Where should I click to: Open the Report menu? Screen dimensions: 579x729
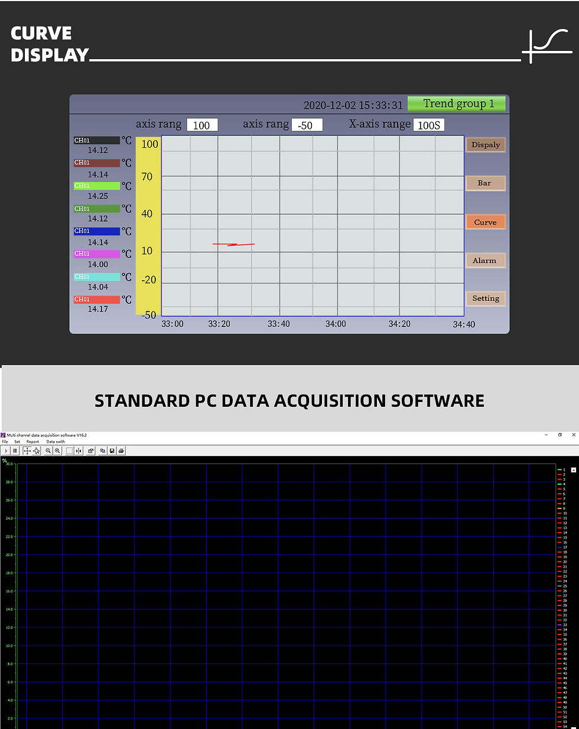tap(32, 442)
